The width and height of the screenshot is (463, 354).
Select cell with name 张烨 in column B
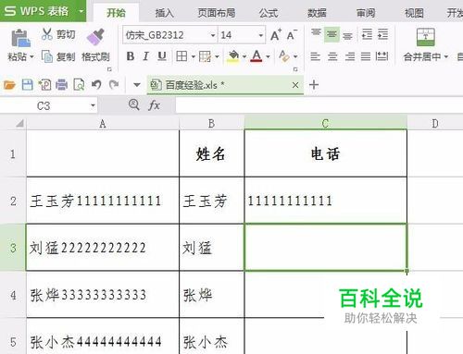(x=211, y=295)
